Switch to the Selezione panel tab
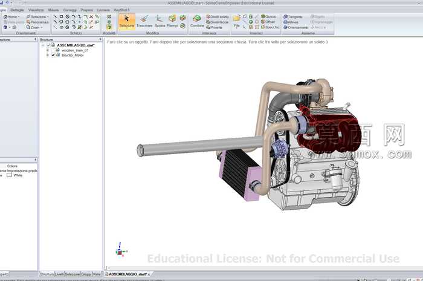The image size is (423, 281). (73, 274)
